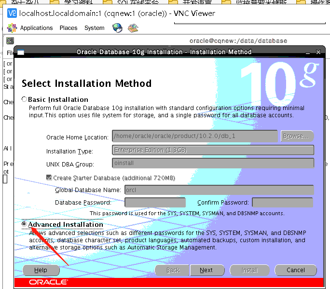Screen dimensions: 330x289
Task: Open the Applications menu
Action: tap(36, 28)
